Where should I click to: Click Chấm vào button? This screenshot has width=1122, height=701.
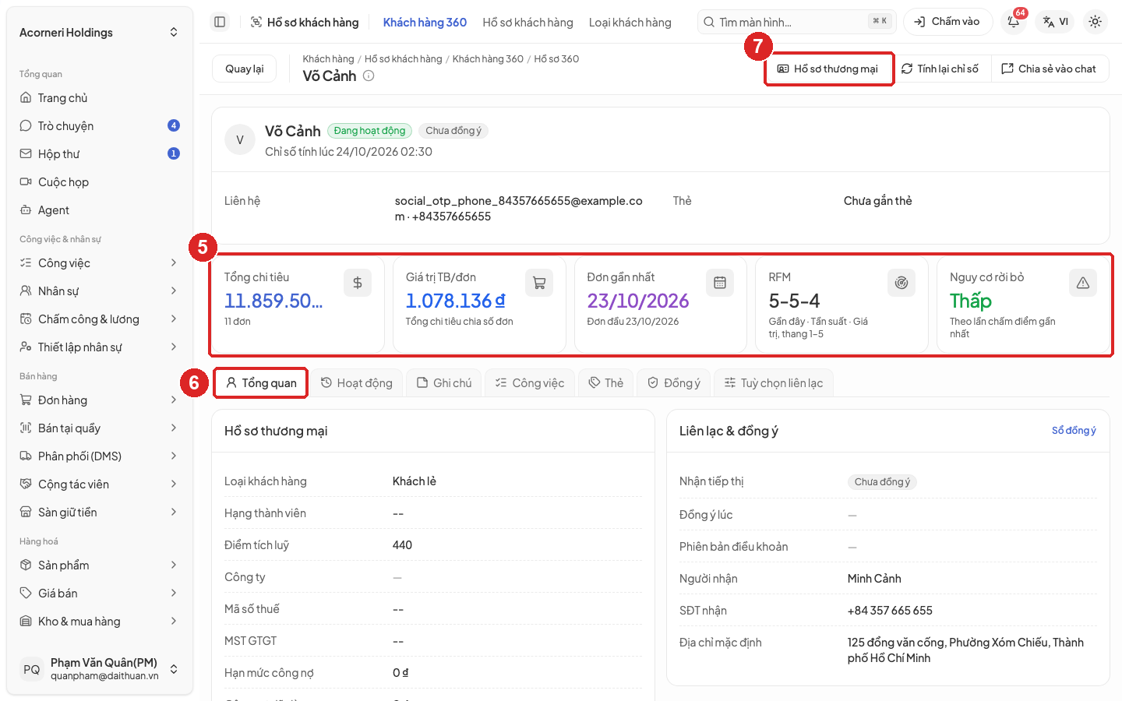point(947,22)
